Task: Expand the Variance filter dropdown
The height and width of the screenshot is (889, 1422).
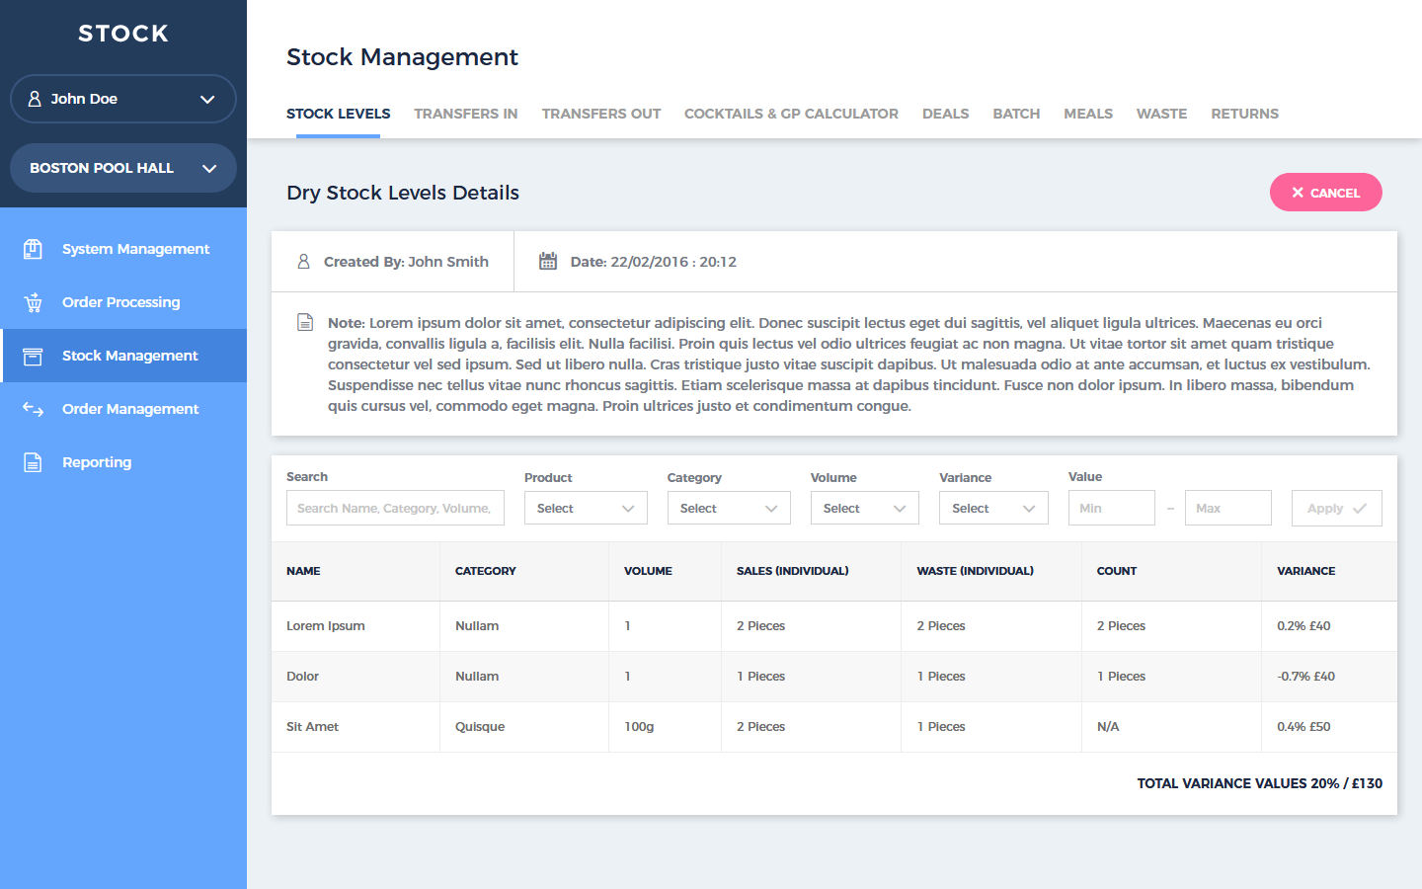Action: (993, 509)
